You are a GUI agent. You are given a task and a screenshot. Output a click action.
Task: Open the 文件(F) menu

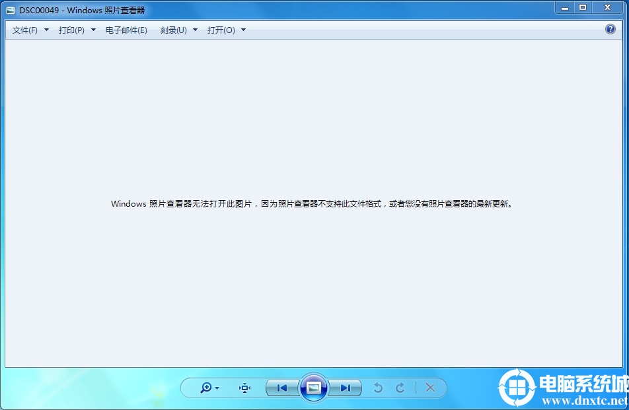[x=25, y=30]
